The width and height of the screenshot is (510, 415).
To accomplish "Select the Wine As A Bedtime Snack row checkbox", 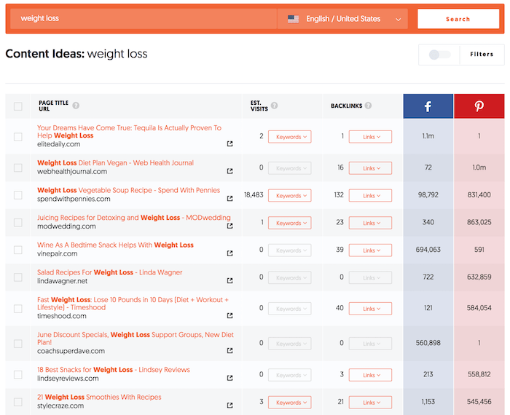I will (18, 250).
